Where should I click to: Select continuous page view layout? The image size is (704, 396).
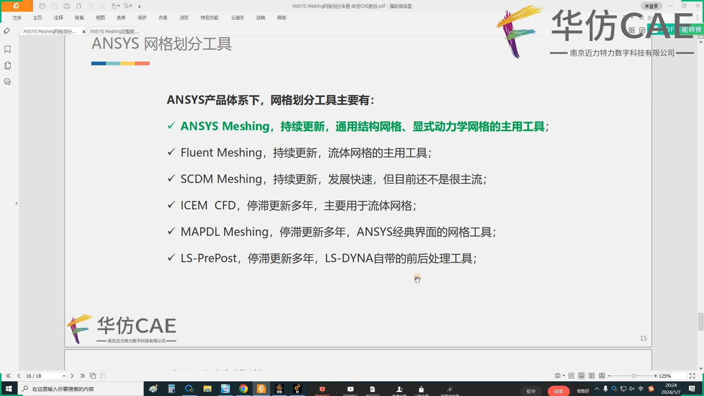tap(582, 376)
